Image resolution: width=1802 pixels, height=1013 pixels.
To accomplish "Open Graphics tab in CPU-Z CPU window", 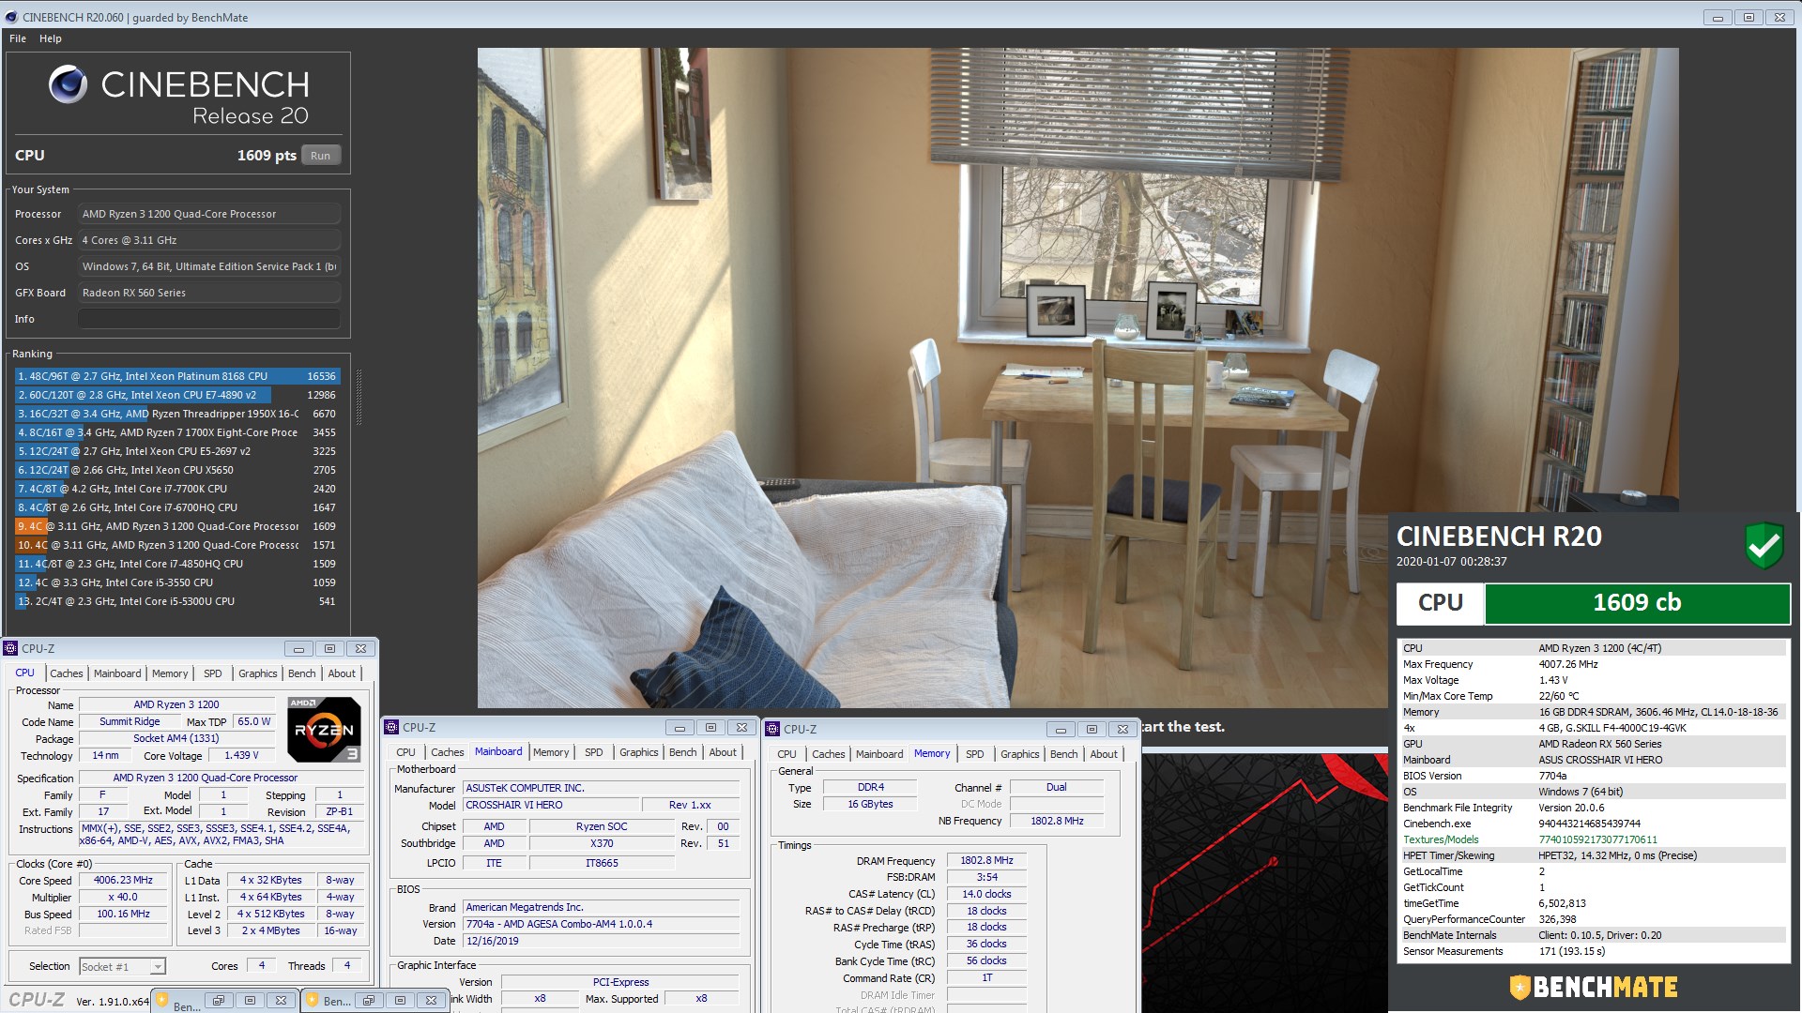I will 258,673.
